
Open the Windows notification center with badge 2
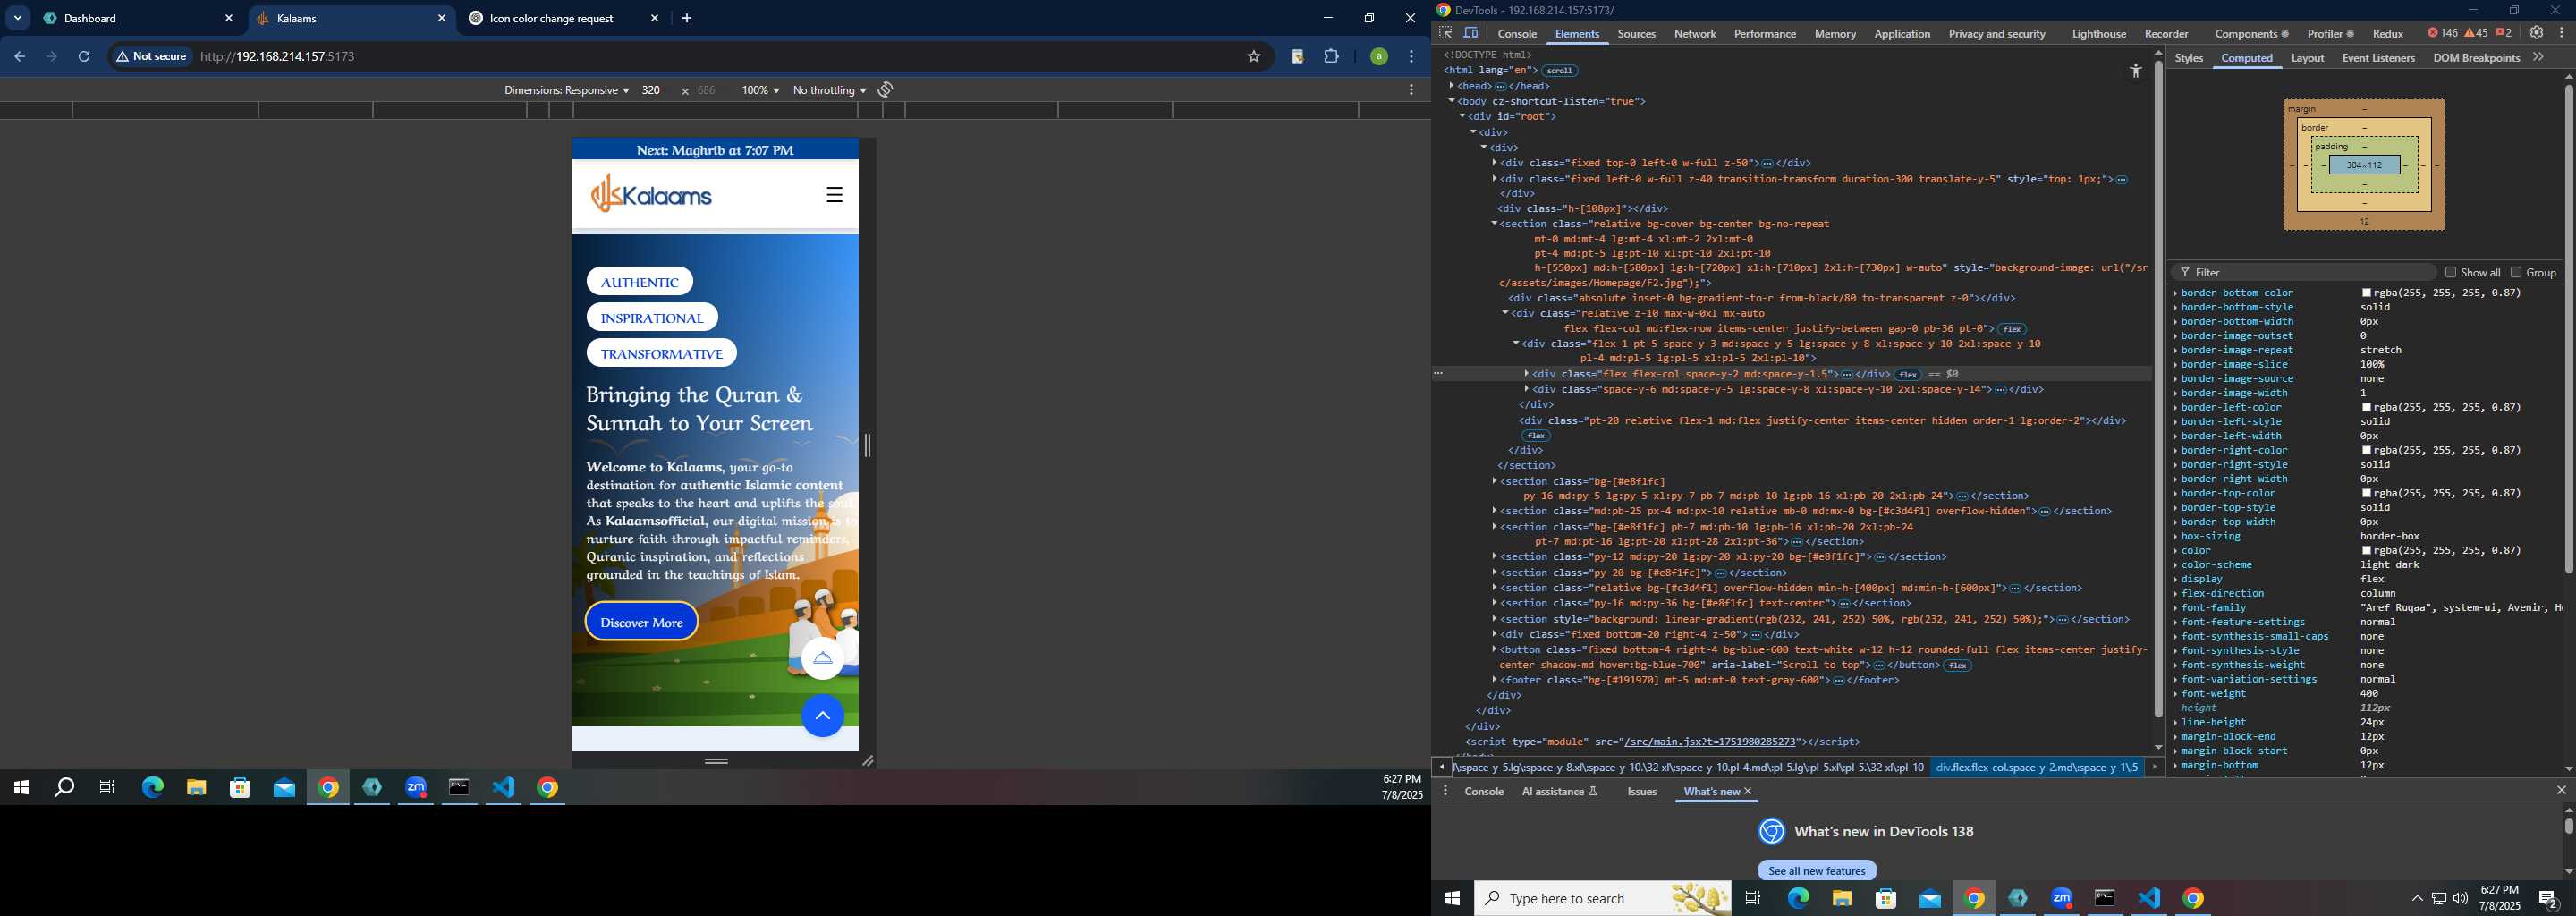2548,899
